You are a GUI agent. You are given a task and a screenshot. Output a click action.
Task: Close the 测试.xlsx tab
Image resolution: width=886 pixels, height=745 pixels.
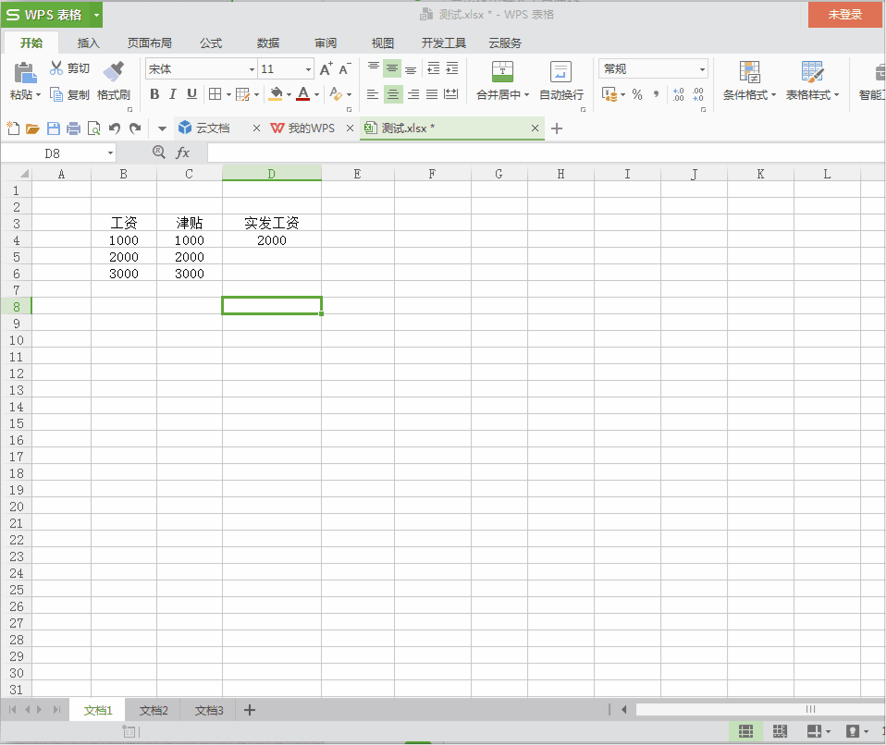(535, 128)
